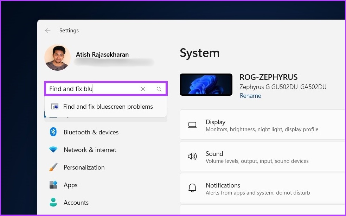Click the Display monitor icon

[192, 125]
